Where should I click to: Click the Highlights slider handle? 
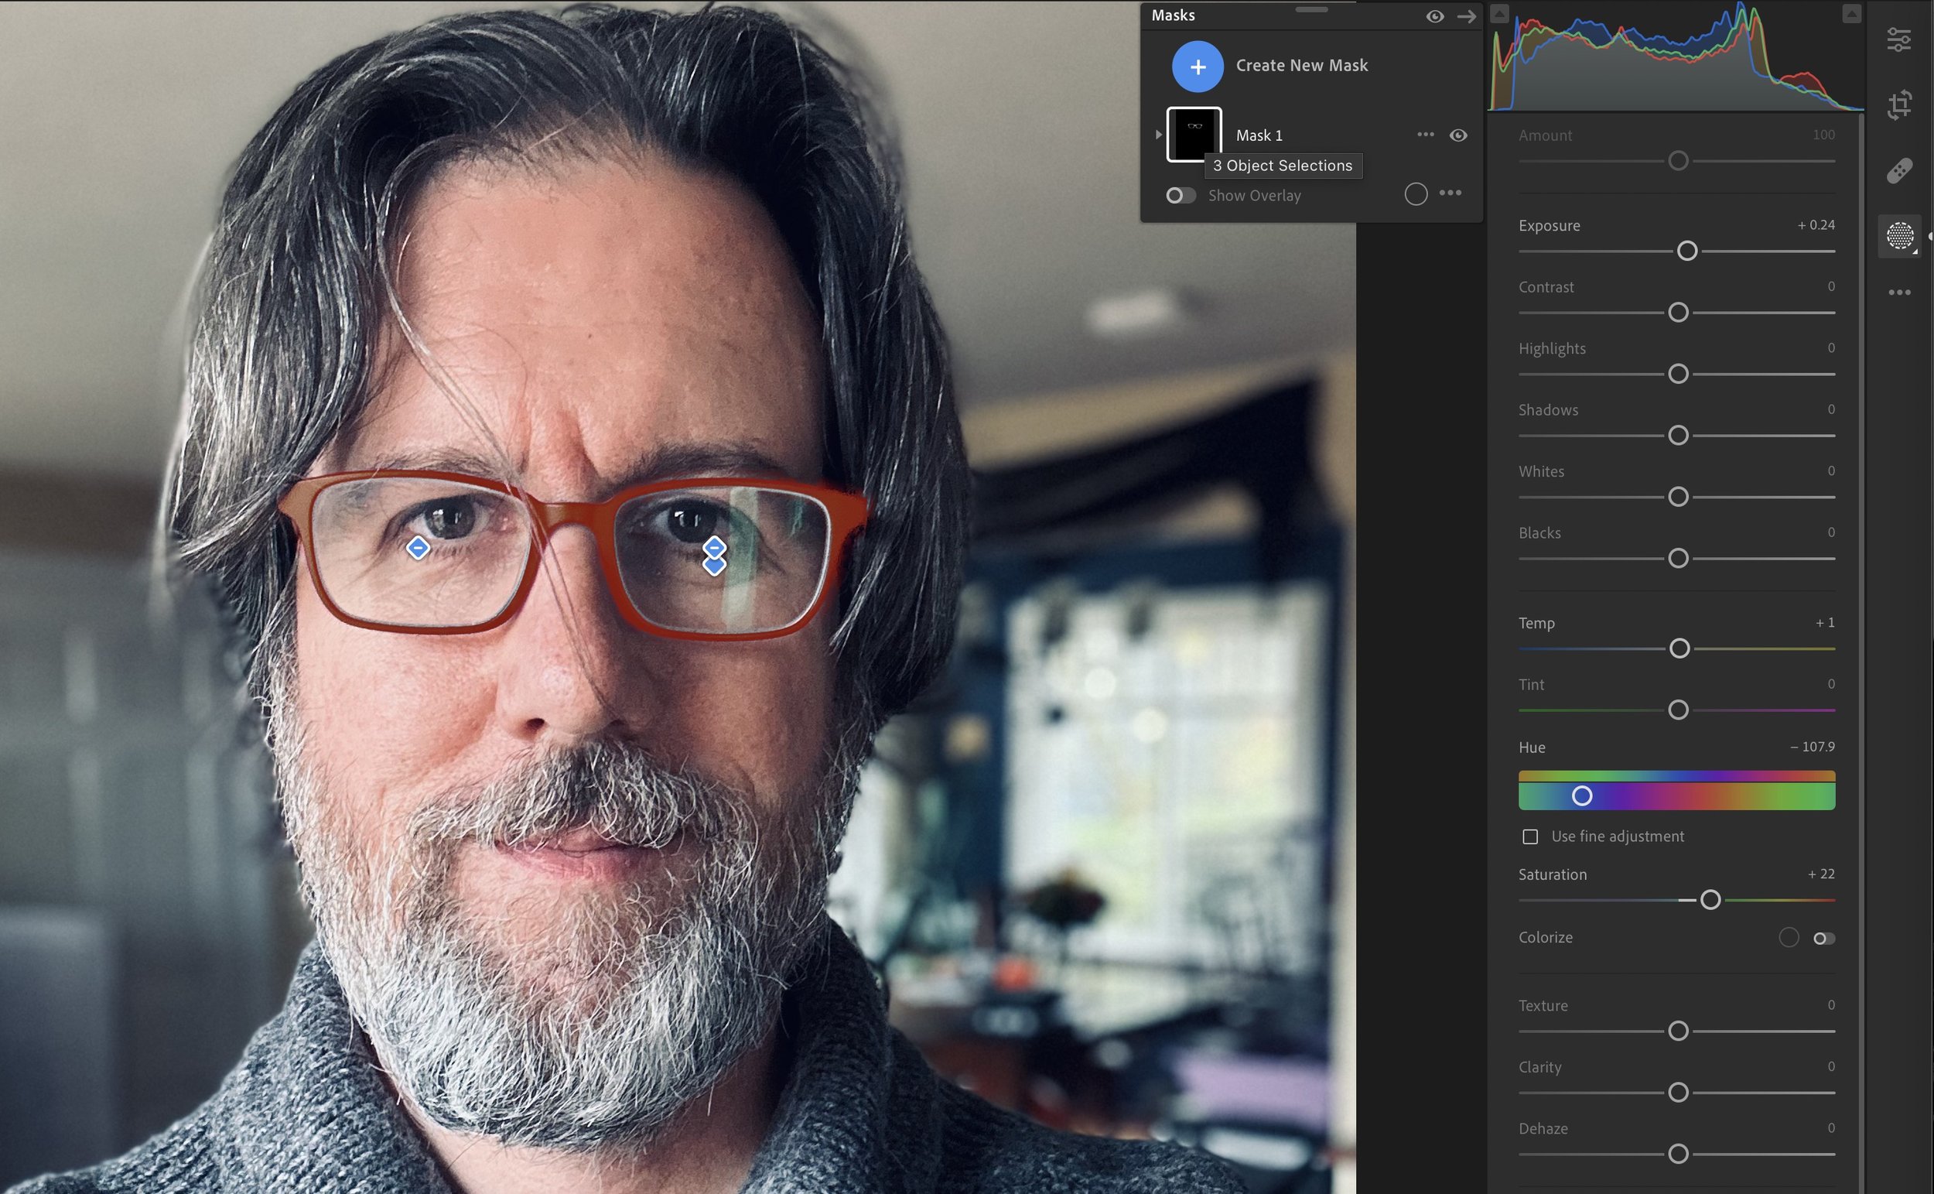click(1678, 375)
